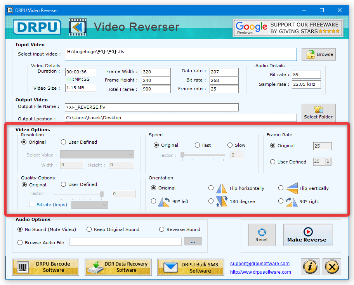Viewport: 354px width, 285px height.
Task: Open the Bitrate kbps dropdown
Action: click(x=90, y=205)
